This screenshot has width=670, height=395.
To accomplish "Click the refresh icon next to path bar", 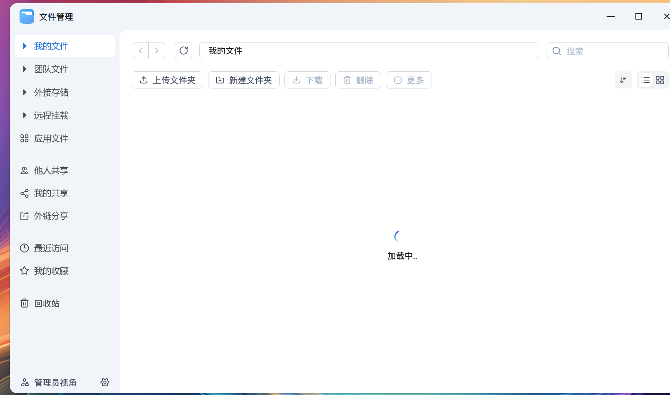I will coord(183,51).
